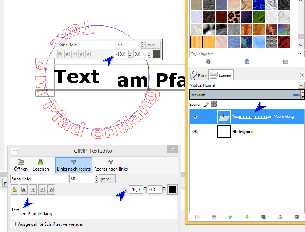Toggle Underline in on-canvas text toolbar

[81, 54]
